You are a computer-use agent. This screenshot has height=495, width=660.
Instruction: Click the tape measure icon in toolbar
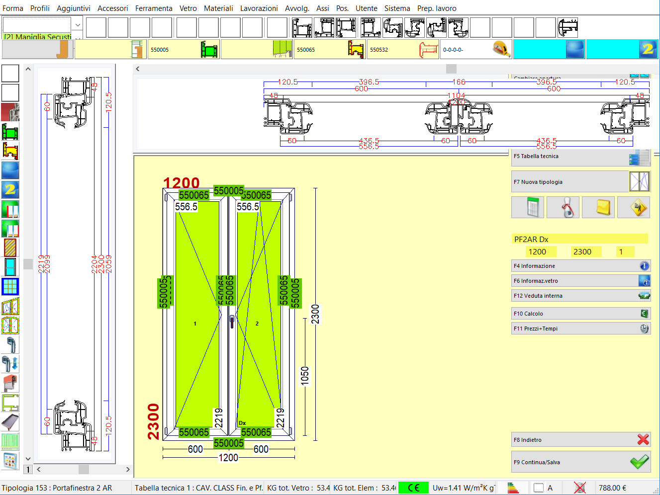[501, 50]
